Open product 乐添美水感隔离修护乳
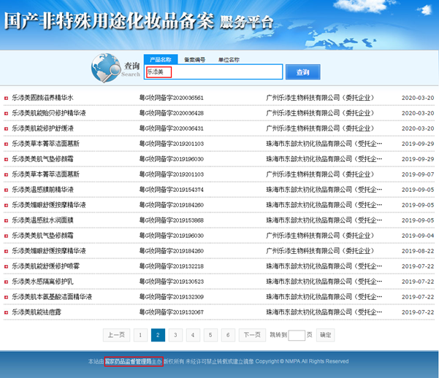The width and height of the screenshot is (439, 378). 42,282
